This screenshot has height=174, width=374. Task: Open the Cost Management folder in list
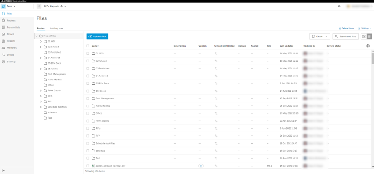pyautogui.click(x=105, y=98)
